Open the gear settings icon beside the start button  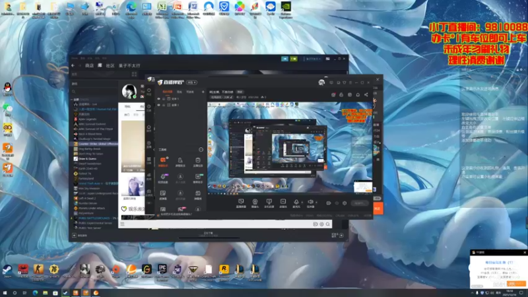(345, 203)
